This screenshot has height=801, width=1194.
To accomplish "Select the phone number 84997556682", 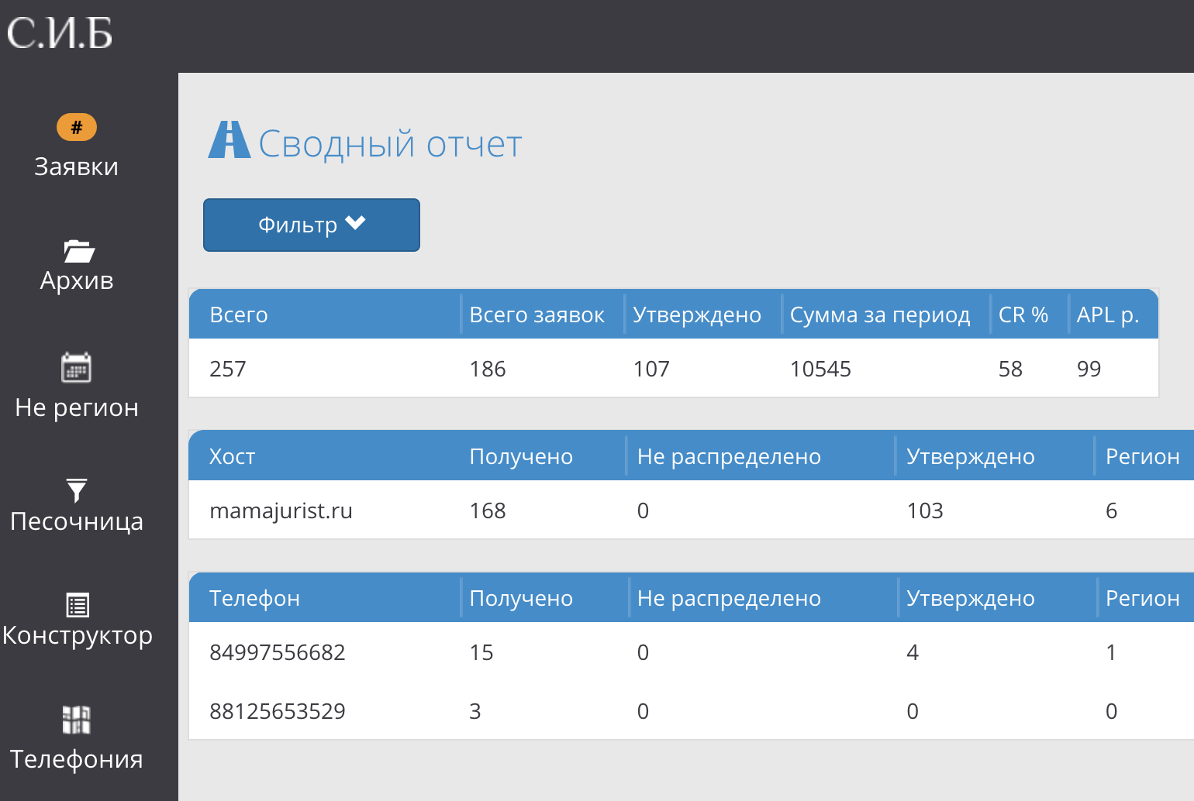I will pos(278,652).
